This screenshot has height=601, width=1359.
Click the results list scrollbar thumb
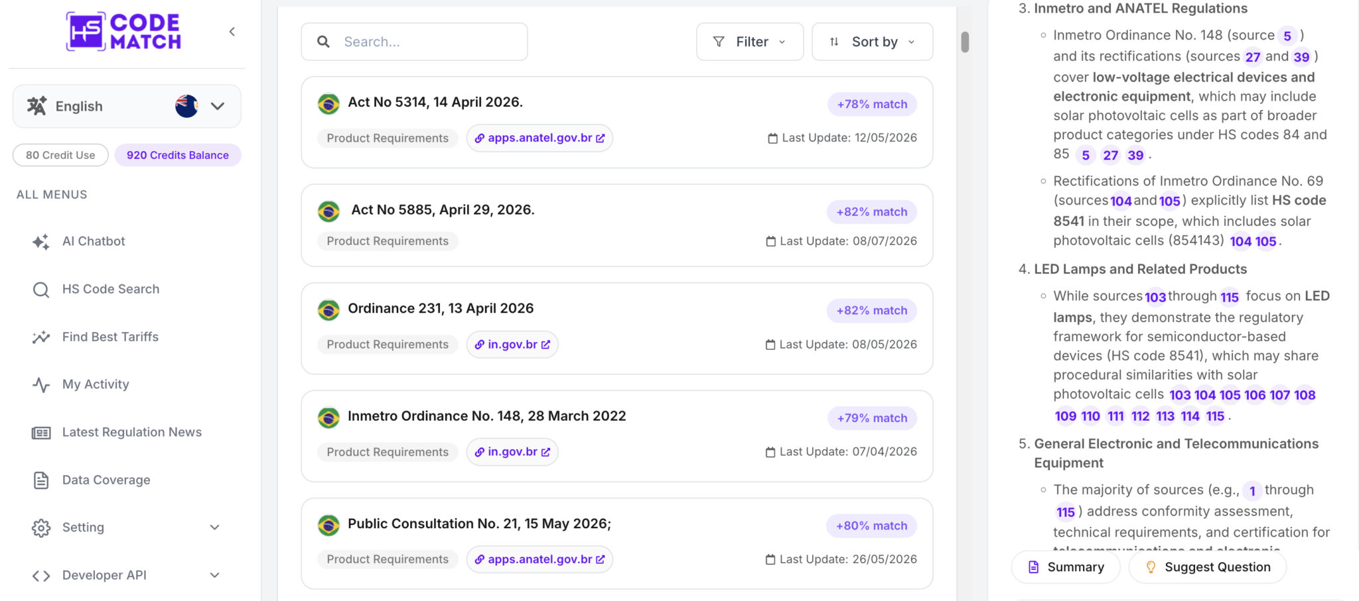965,42
